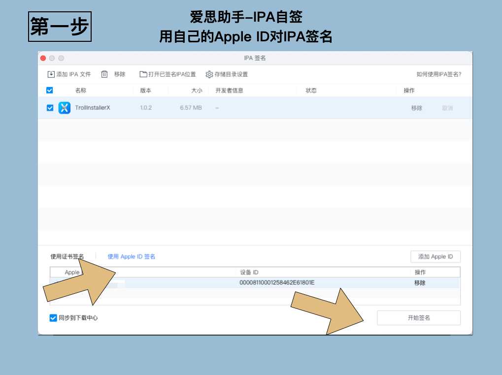Click the 状态 column header
Screen dimensions: 502x375
pyautogui.click(x=311, y=91)
